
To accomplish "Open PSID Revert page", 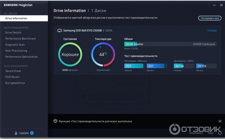I will (x=12, y=77).
